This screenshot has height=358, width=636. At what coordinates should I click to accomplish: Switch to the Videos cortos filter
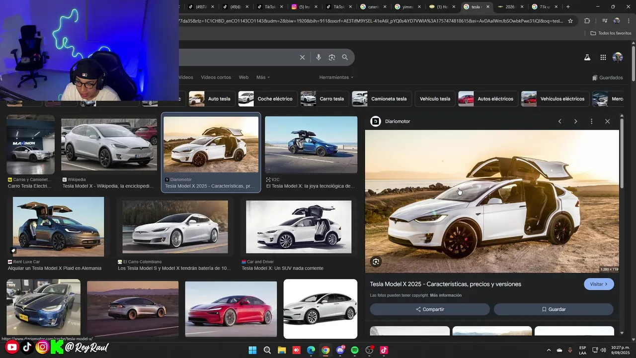tap(216, 77)
